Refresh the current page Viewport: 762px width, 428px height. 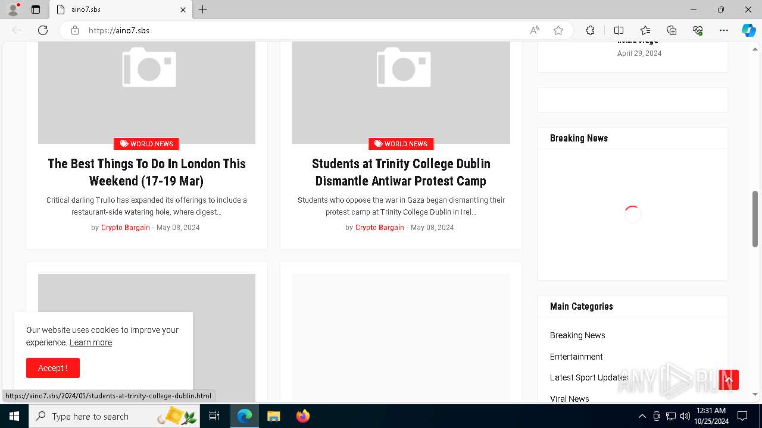pyautogui.click(x=43, y=30)
